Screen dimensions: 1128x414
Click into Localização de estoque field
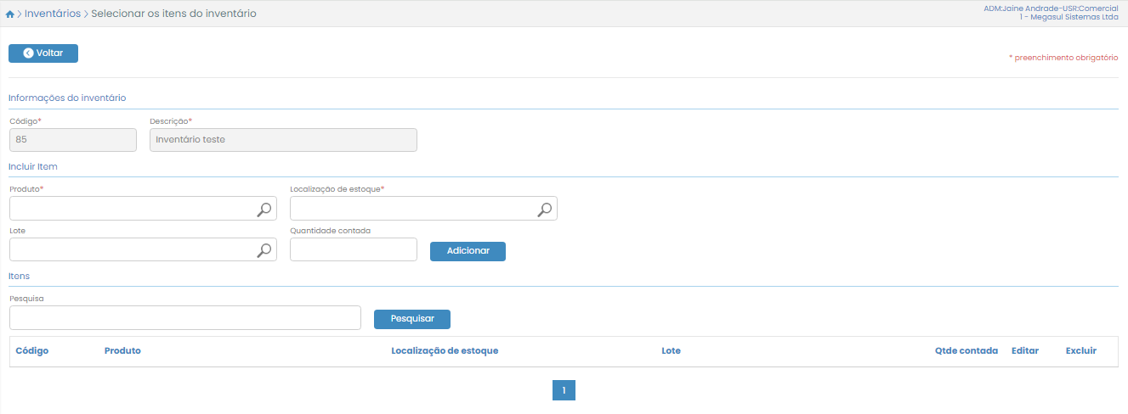coord(412,209)
